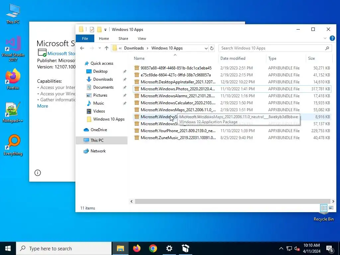This screenshot has height=255, width=340.
Task: Expand the ribbon with the chevron
Action: [325, 39]
